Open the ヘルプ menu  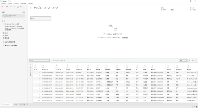coord(30,3)
